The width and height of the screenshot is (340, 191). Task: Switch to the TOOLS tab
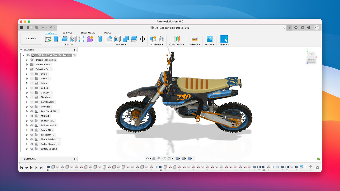click(x=107, y=33)
